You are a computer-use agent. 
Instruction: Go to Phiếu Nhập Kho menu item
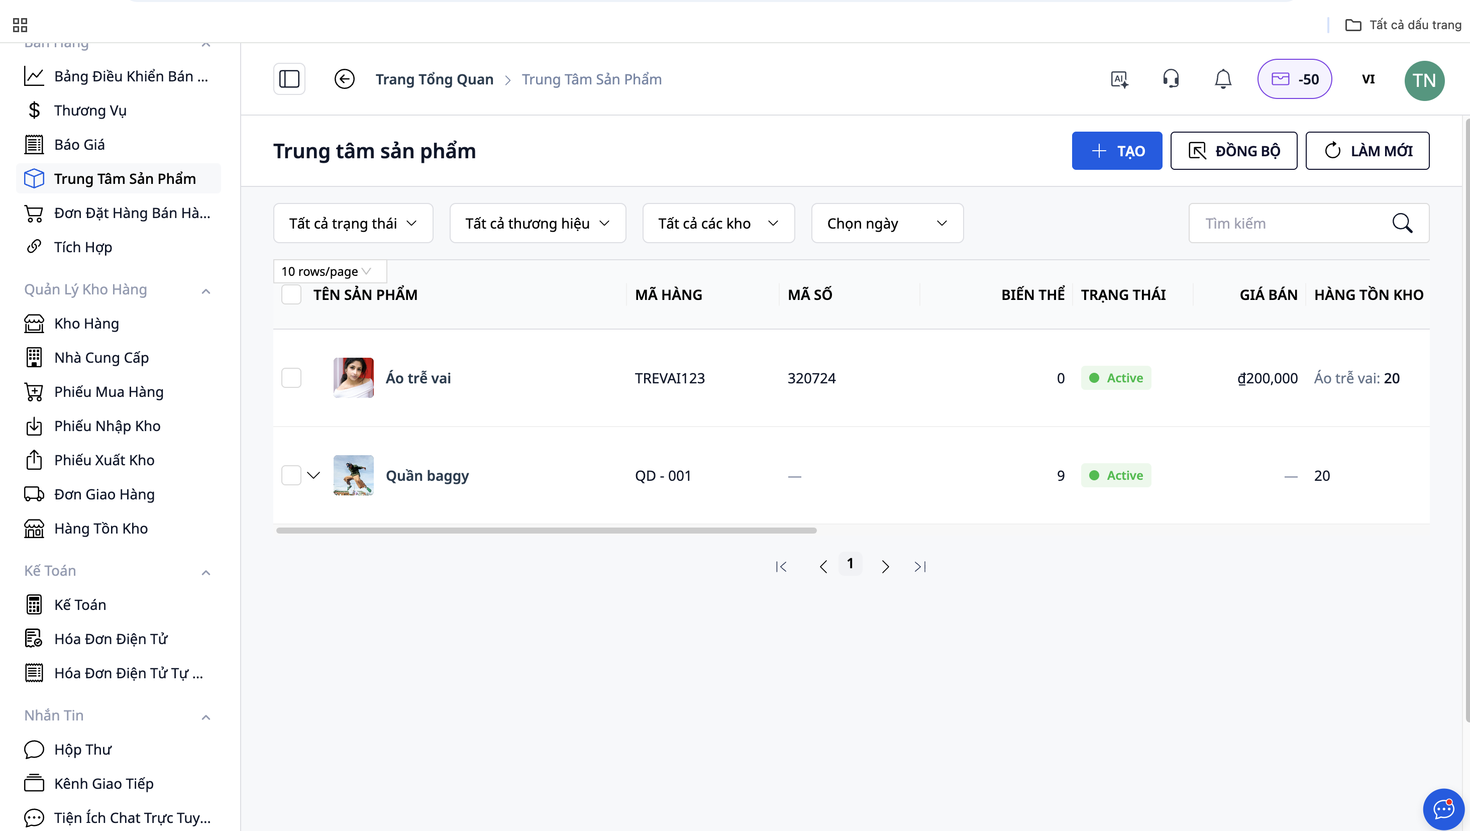point(107,426)
